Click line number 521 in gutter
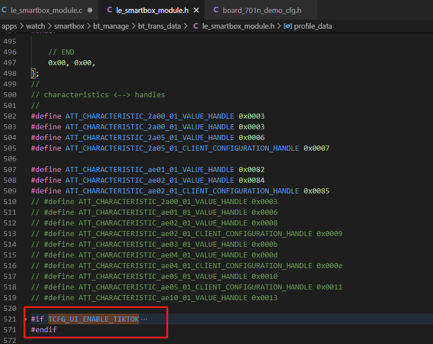This screenshot has width=433, height=344. coord(10,319)
